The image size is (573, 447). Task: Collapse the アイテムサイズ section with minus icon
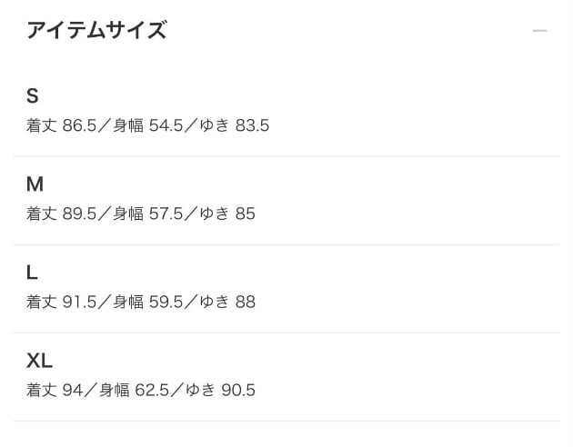tap(539, 31)
